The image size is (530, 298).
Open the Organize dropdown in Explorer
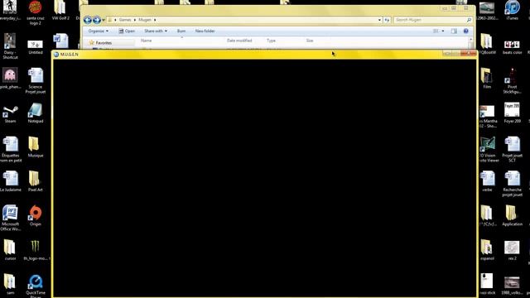98,31
